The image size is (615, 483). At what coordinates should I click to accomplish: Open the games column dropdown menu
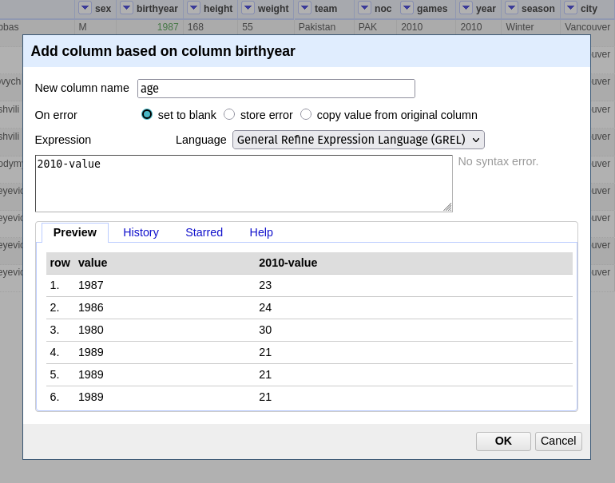[407, 8]
